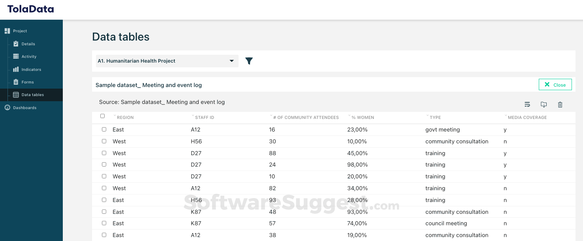Open the Data tables sidebar item
Screen dimensions: 583x241
pos(32,95)
